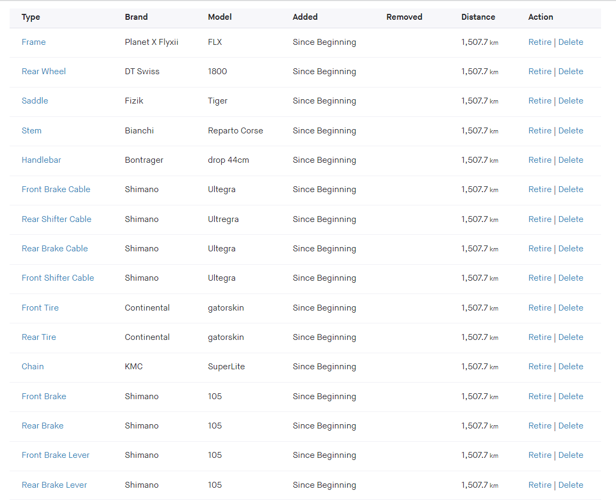Open the Rear Tire component link
616x500 pixels.
tap(38, 338)
